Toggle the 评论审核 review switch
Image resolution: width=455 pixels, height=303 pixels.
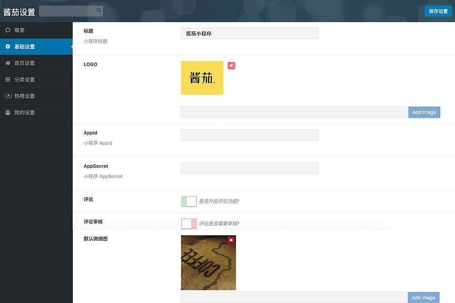click(189, 224)
